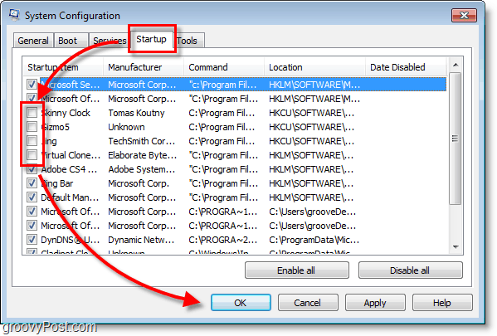The width and height of the screenshot is (497, 336).
Task: Click the Disable all button
Action: click(410, 270)
